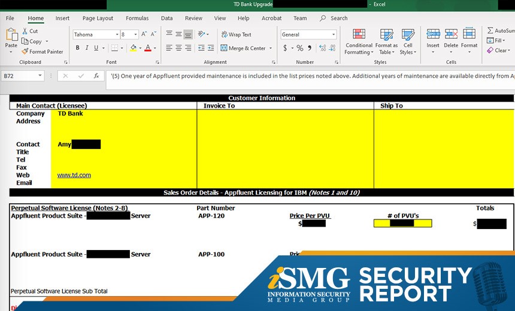Click the Decrease Indent icon
515x311 pixels.
pos(201,48)
